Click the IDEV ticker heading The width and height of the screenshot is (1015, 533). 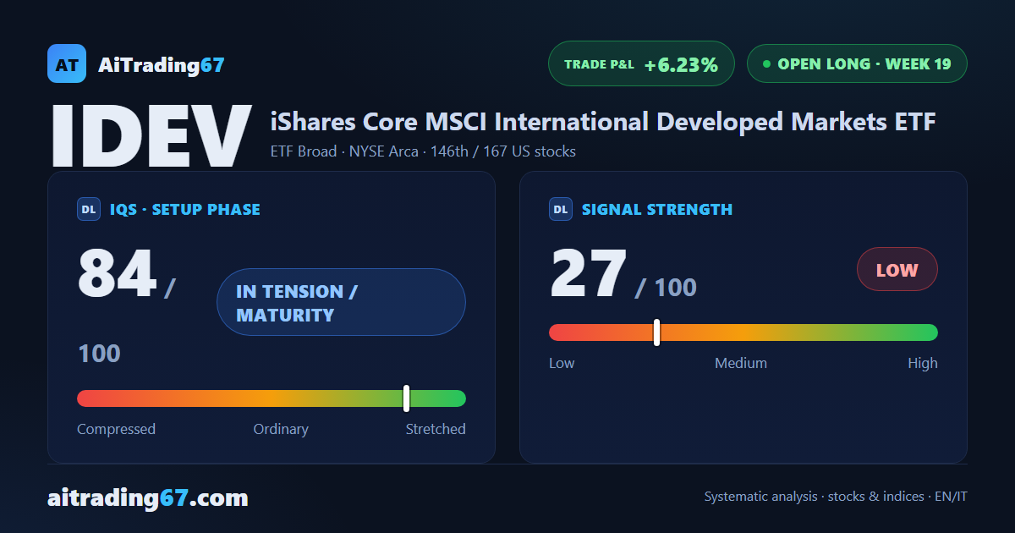151,135
